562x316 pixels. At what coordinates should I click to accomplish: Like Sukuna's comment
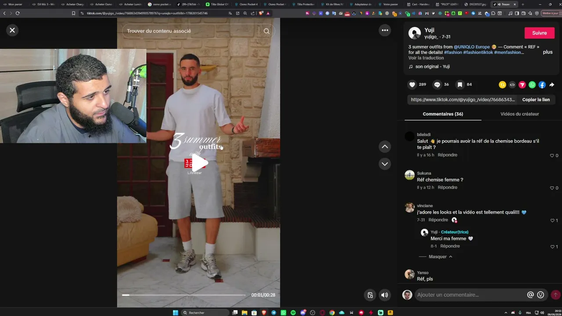[552, 188]
